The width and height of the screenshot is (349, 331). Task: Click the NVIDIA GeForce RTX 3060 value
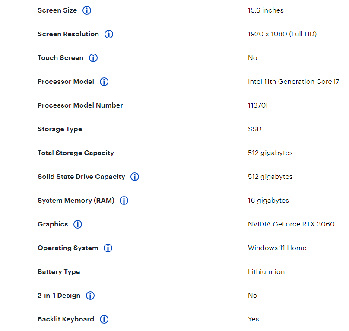pyautogui.click(x=291, y=224)
